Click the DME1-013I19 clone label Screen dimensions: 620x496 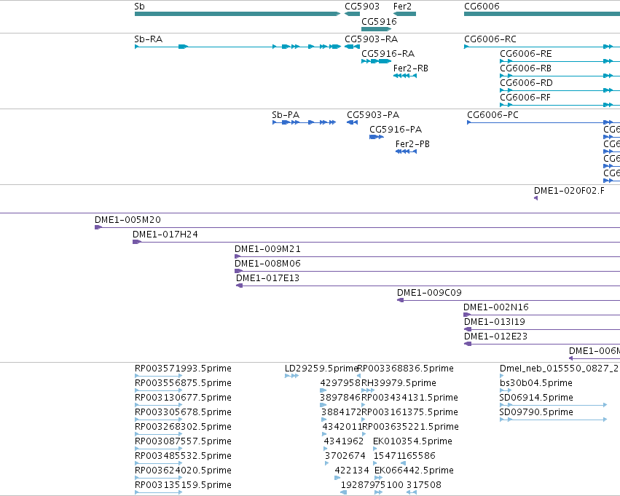coord(494,322)
